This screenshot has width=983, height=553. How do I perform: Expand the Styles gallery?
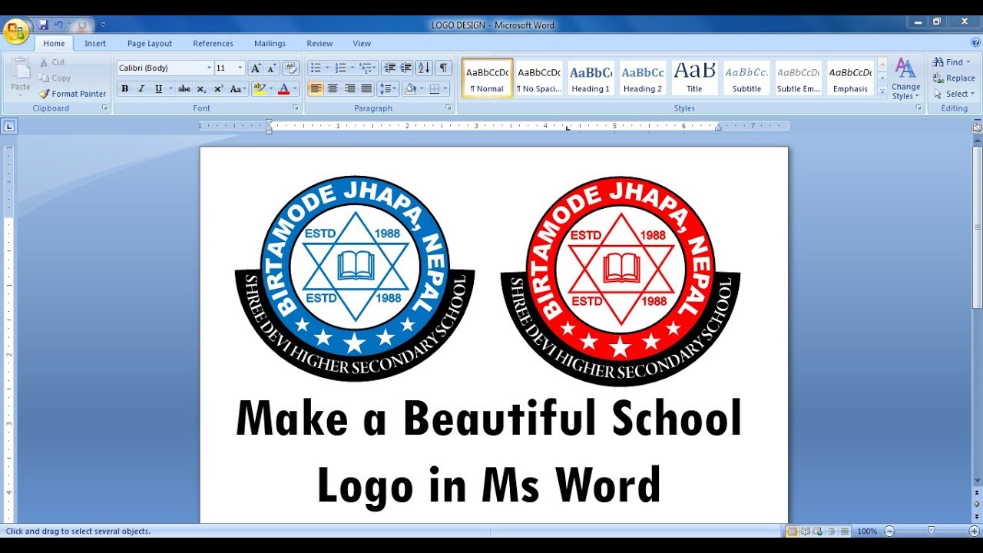(882, 92)
